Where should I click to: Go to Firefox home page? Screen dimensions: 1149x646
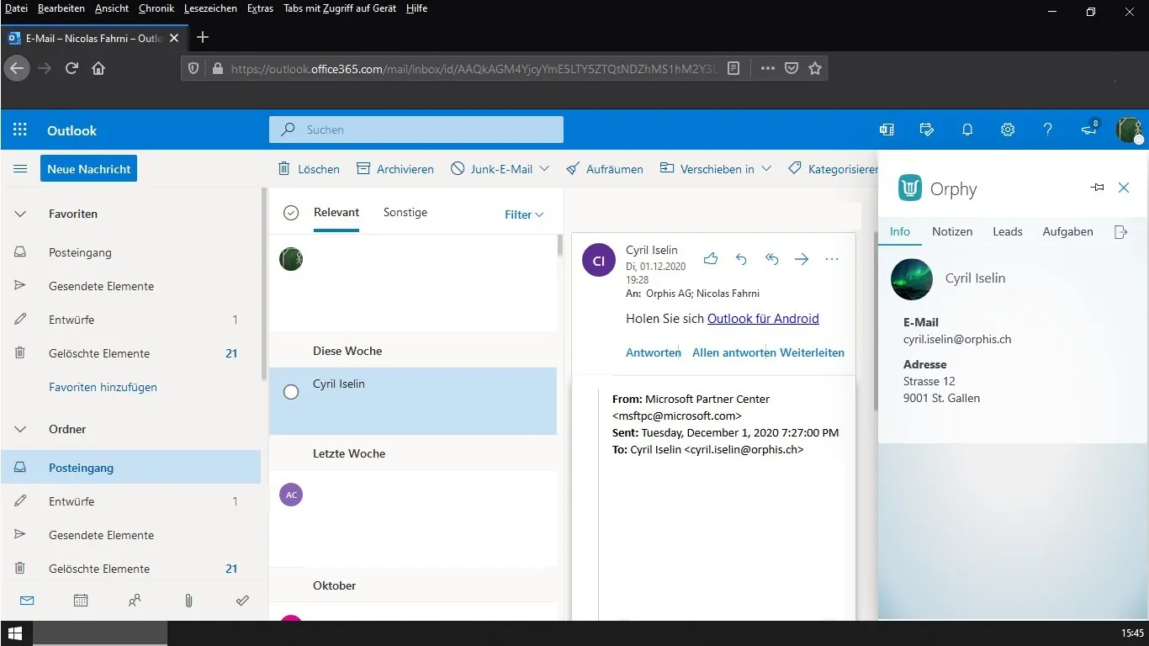(x=98, y=68)
